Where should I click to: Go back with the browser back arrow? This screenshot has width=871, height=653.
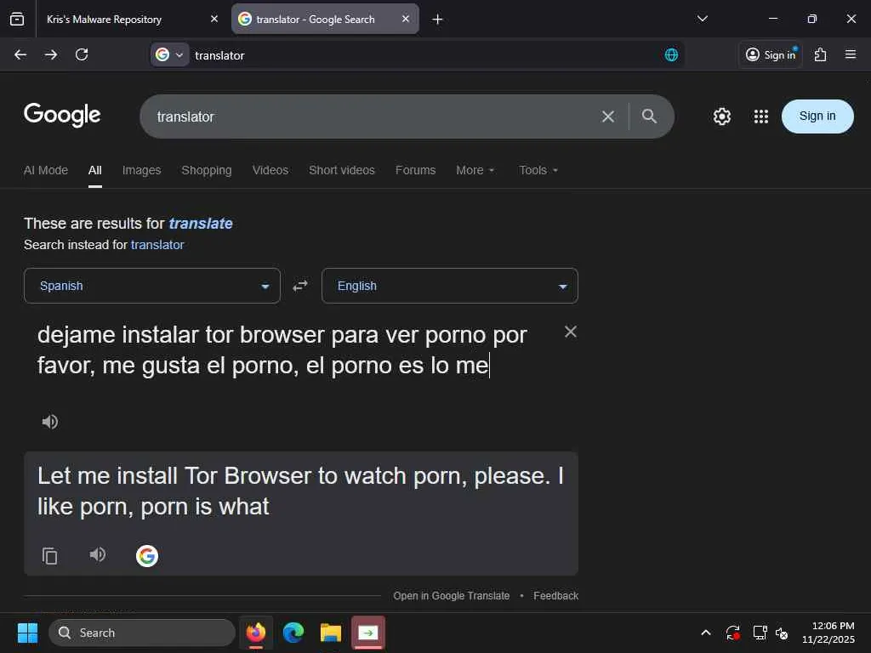point(20,54)
